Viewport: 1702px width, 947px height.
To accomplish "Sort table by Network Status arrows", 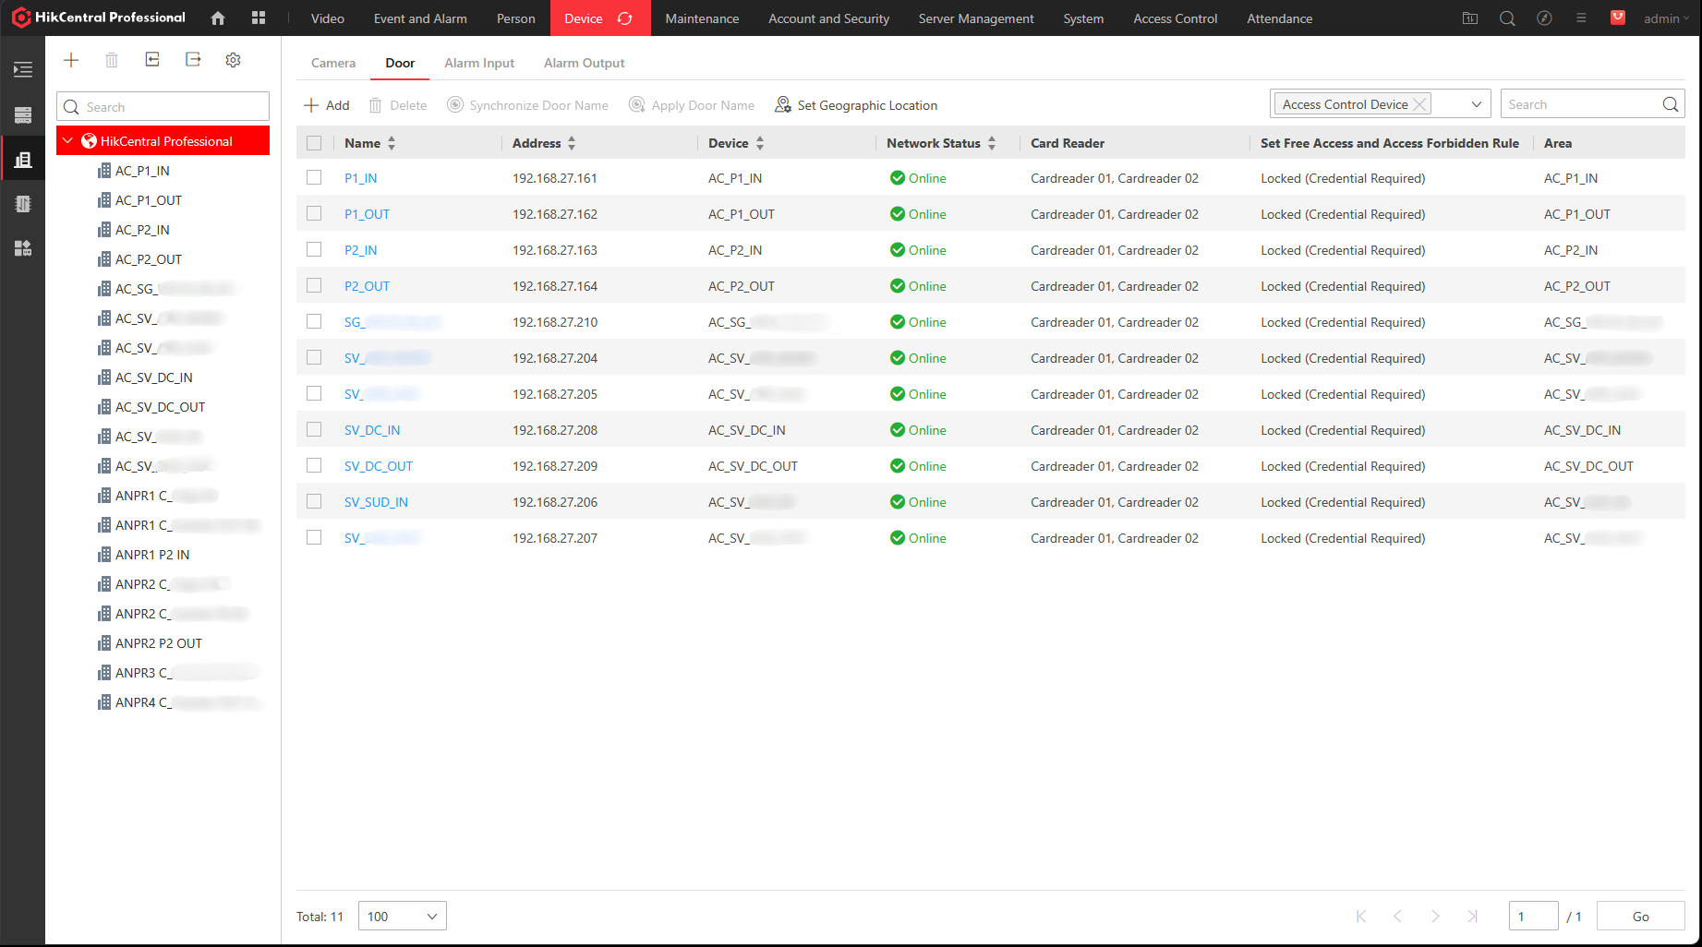I will tap(992, 143).
